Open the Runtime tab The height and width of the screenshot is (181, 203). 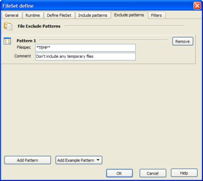pos(33,15)
